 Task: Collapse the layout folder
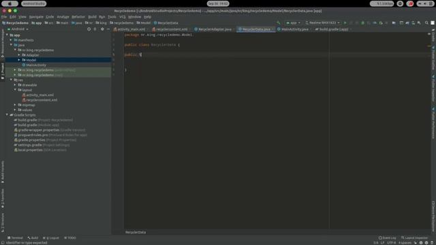point(15,90)
